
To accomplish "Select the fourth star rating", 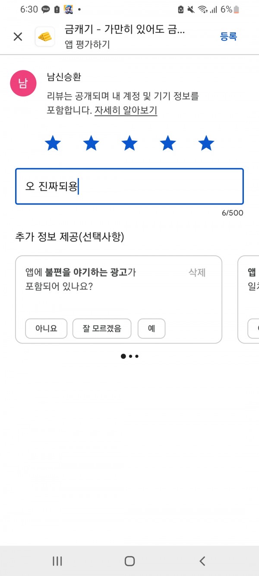I will pos(168,143).
